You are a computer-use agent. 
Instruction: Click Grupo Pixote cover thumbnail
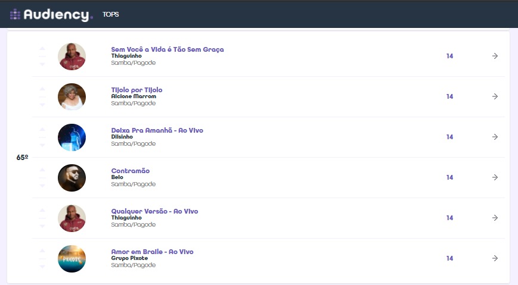[x=72, y=259]
